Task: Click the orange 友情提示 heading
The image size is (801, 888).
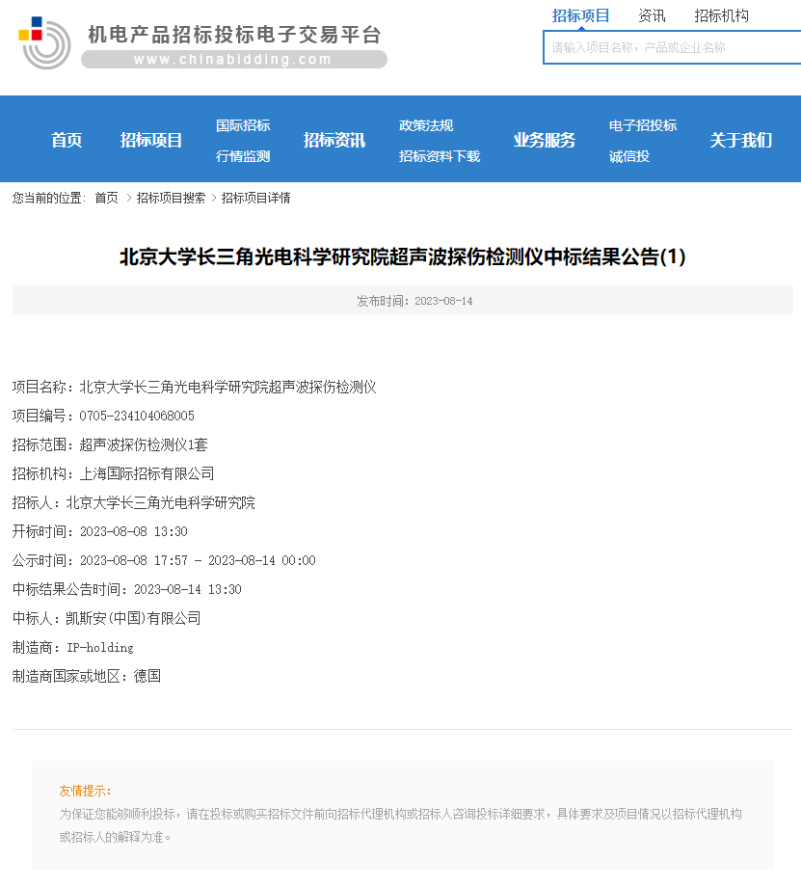Action: pyautogui.click(x=86, y=791)
